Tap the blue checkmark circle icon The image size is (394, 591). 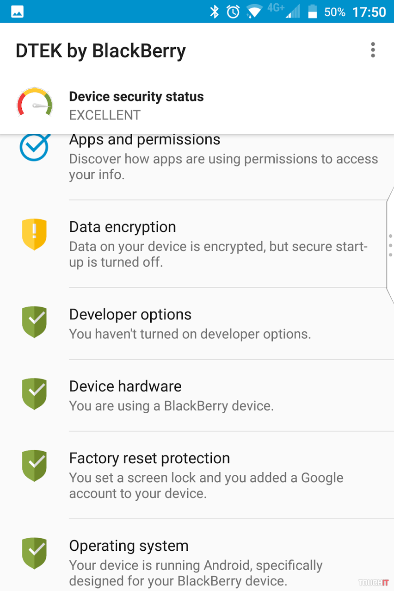[35, 147]
